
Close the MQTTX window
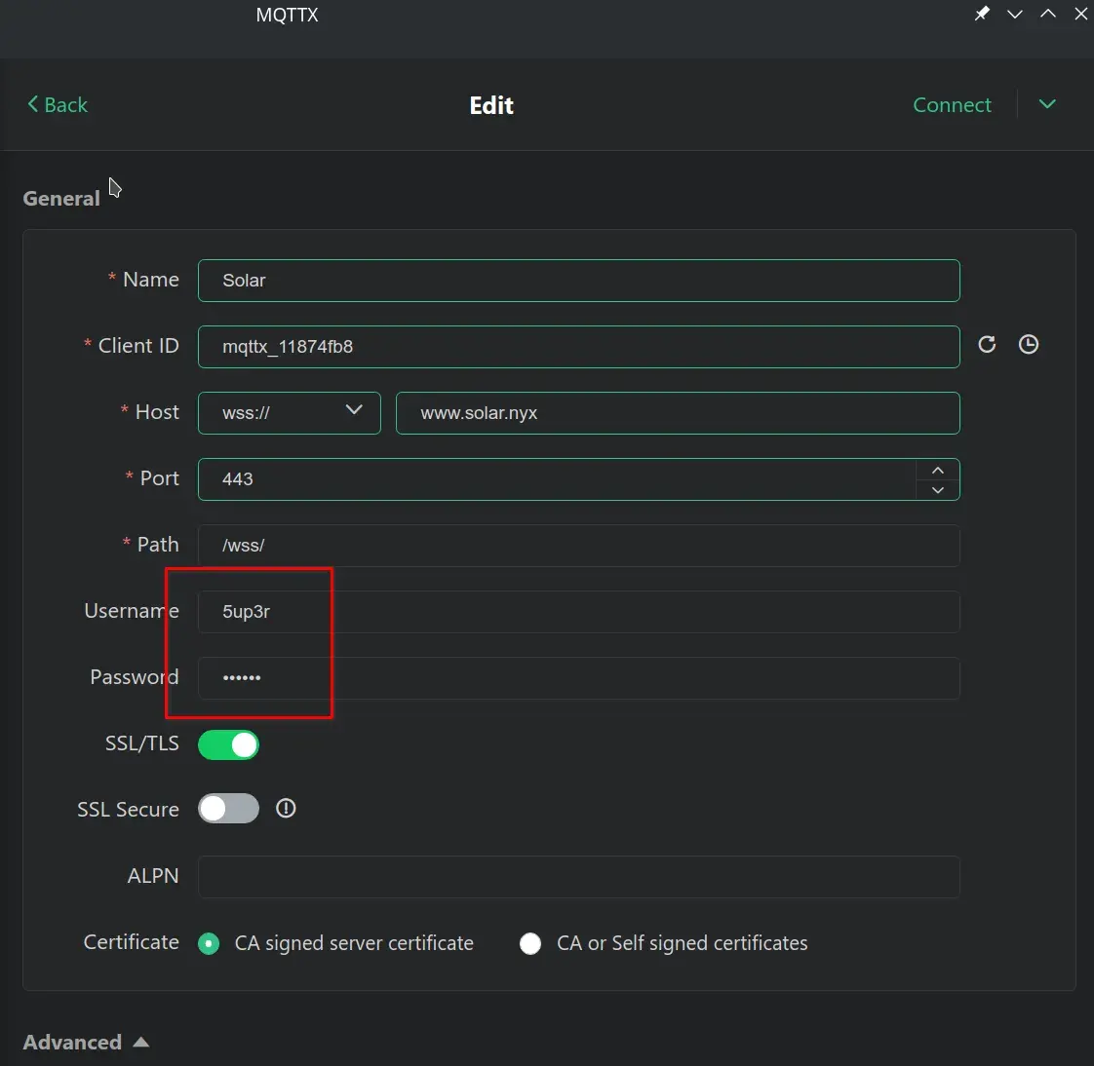coord(1080,14)
